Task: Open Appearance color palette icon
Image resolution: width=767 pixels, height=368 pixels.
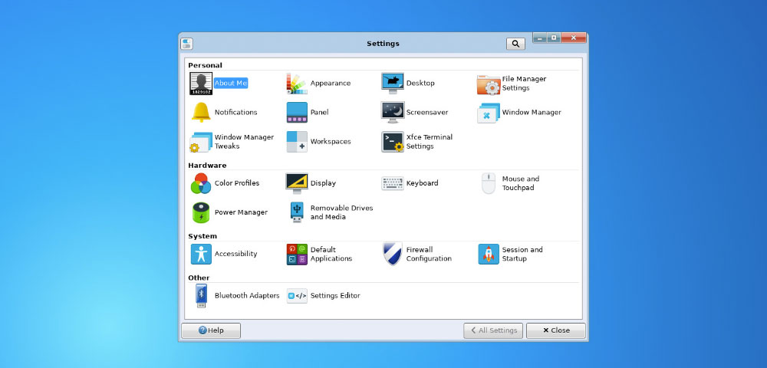Action: (296, 84)
